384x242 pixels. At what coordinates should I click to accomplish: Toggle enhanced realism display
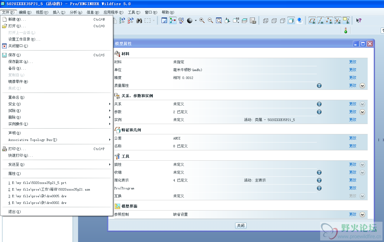point(300,21)
